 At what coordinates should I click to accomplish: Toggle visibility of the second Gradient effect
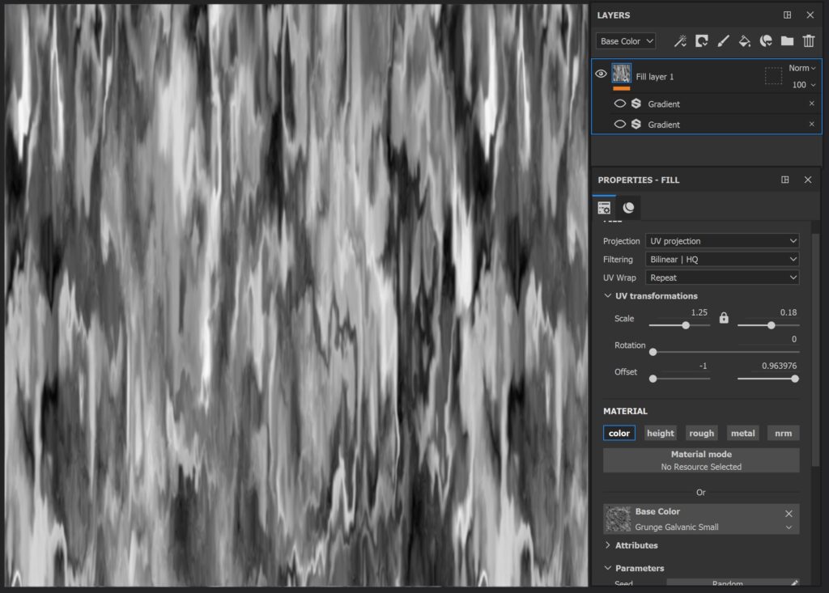point(619,125)
